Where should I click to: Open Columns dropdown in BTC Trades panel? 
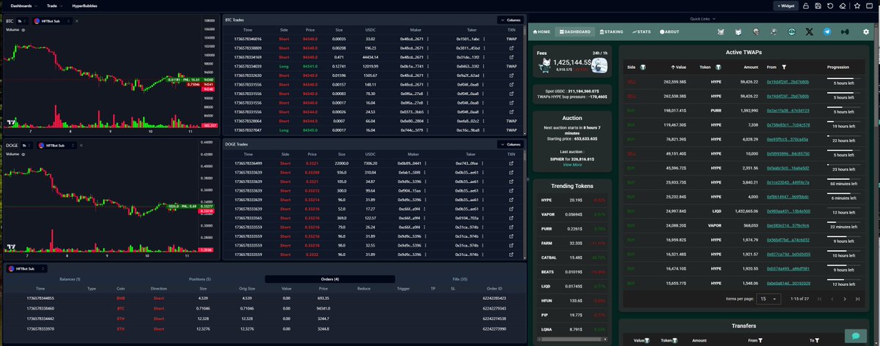click(x=510, y=20)
